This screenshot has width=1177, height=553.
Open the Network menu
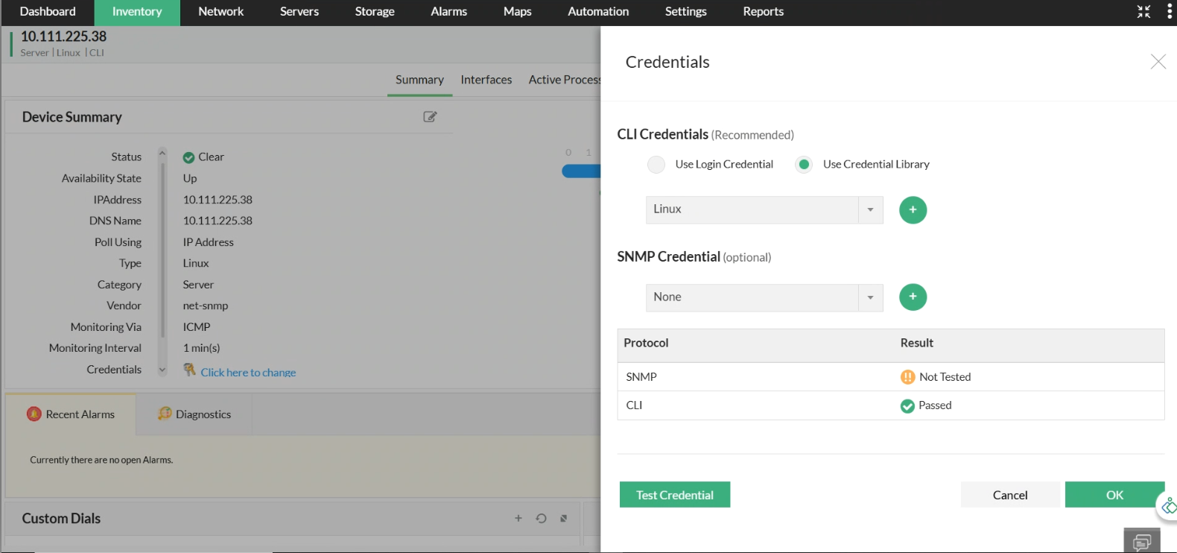221,12
